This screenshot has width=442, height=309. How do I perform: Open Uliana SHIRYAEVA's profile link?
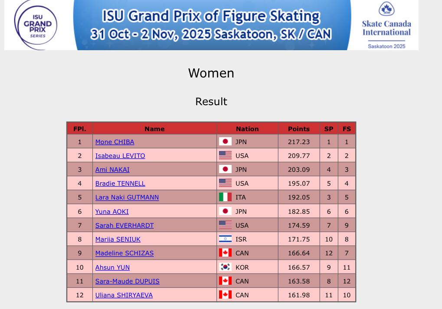pyautogui.click(x=124, y=295)
